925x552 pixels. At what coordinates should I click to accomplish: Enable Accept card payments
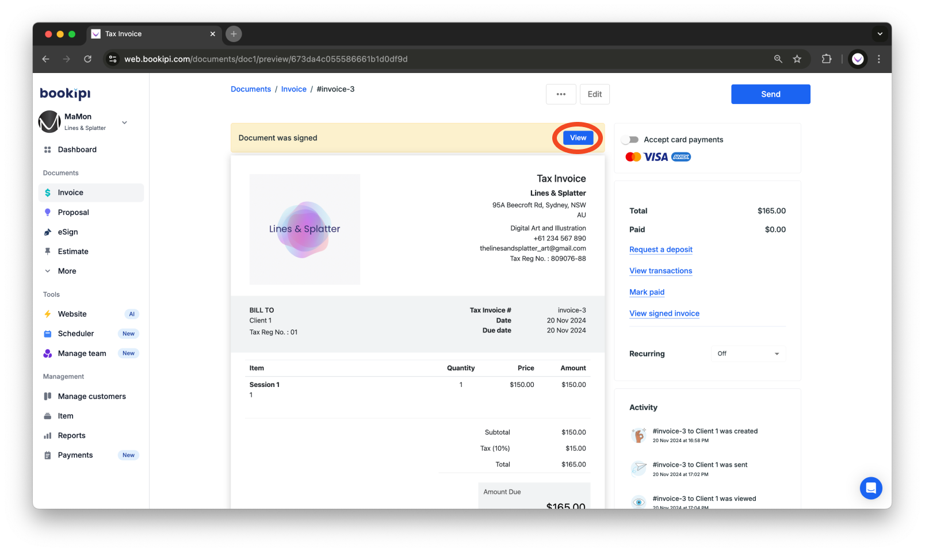tap(630, 139)
